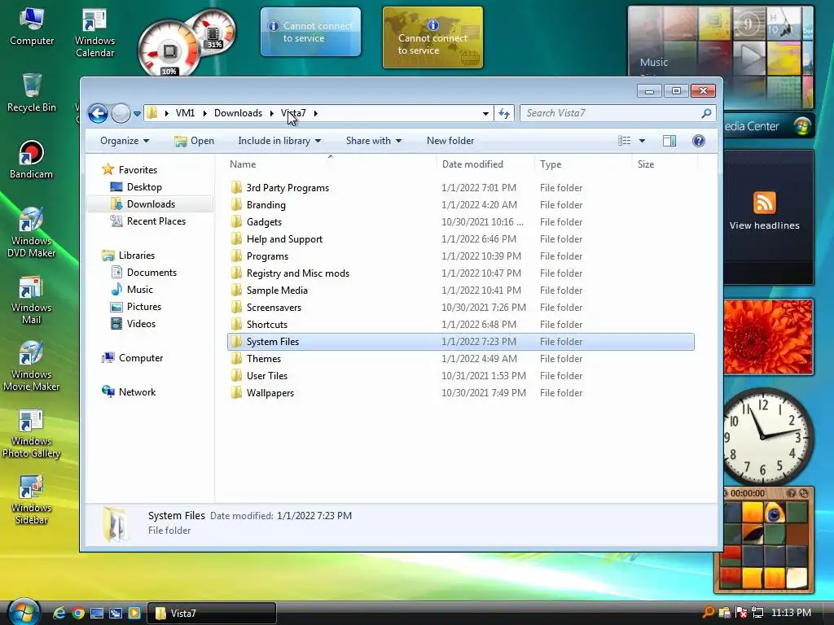The width and height of the screenshot is (834, 625).
Task: Select the Gadgets folder
Action: click(265, 221)
